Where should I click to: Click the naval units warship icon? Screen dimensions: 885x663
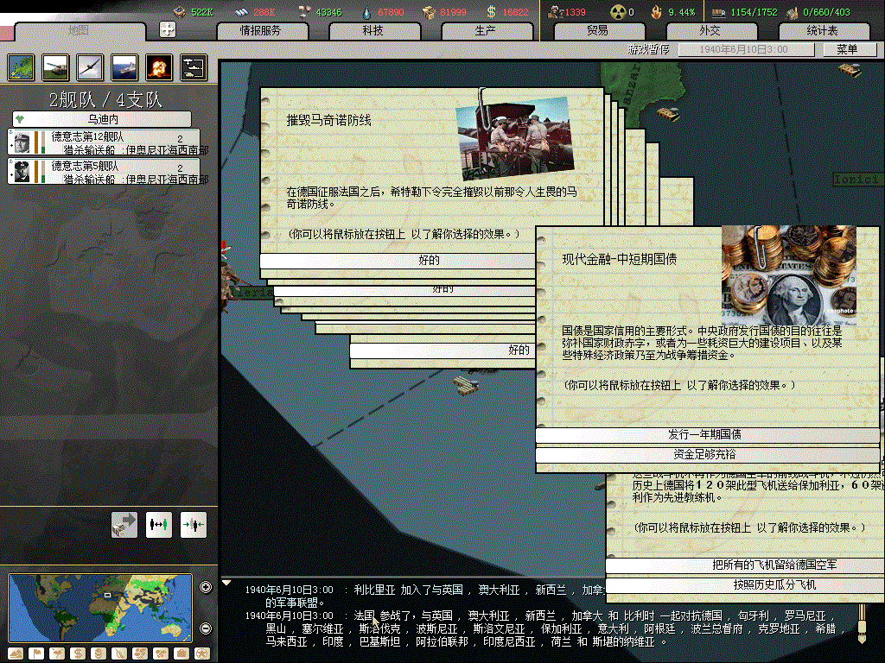click(x=124, y=67)
